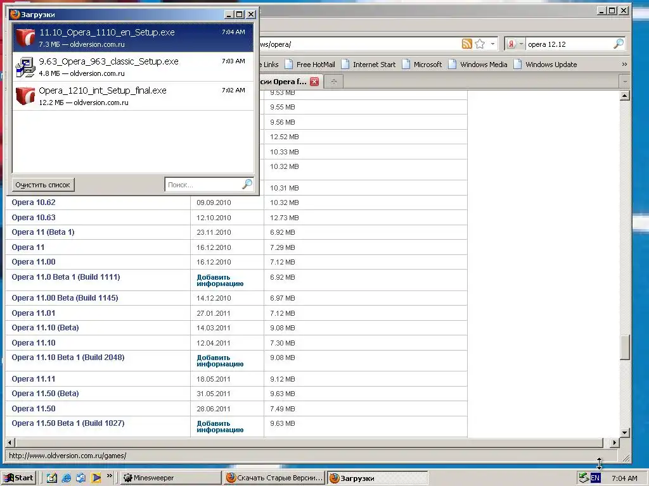The image size is (649, 486).
Task: Open the Opera 11.00 link
Action: (x=34, y=262)
